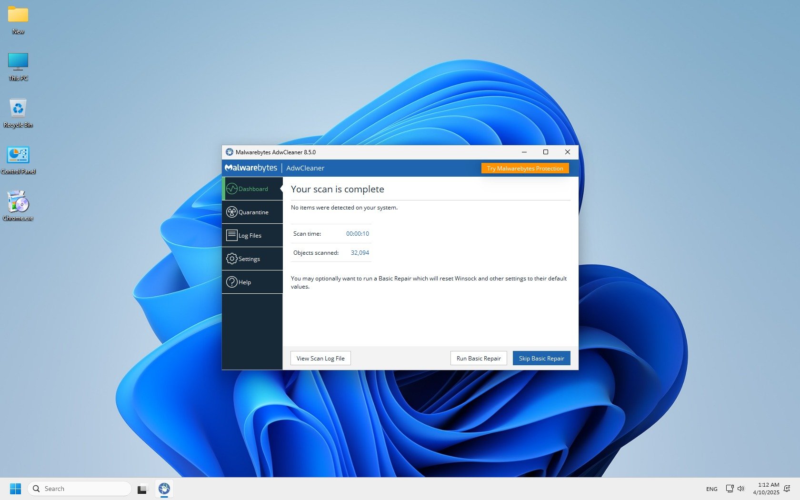The height and width of the screenshot is (500, 800).
Task: Open the Dashboard section in the sidebar
Action: click(252, 189)
